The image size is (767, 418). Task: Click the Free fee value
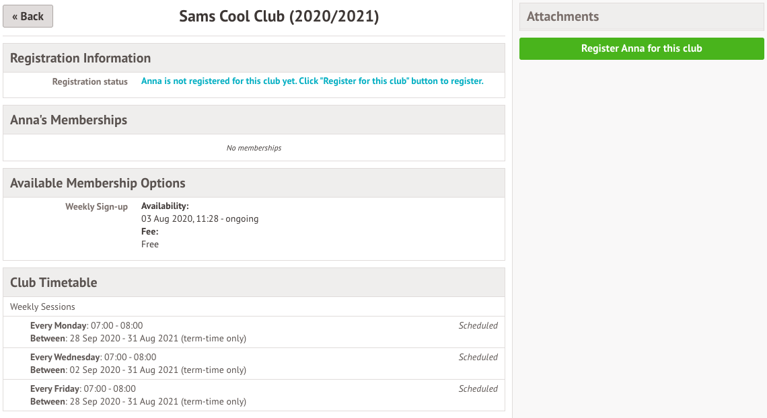coord(150,245)
